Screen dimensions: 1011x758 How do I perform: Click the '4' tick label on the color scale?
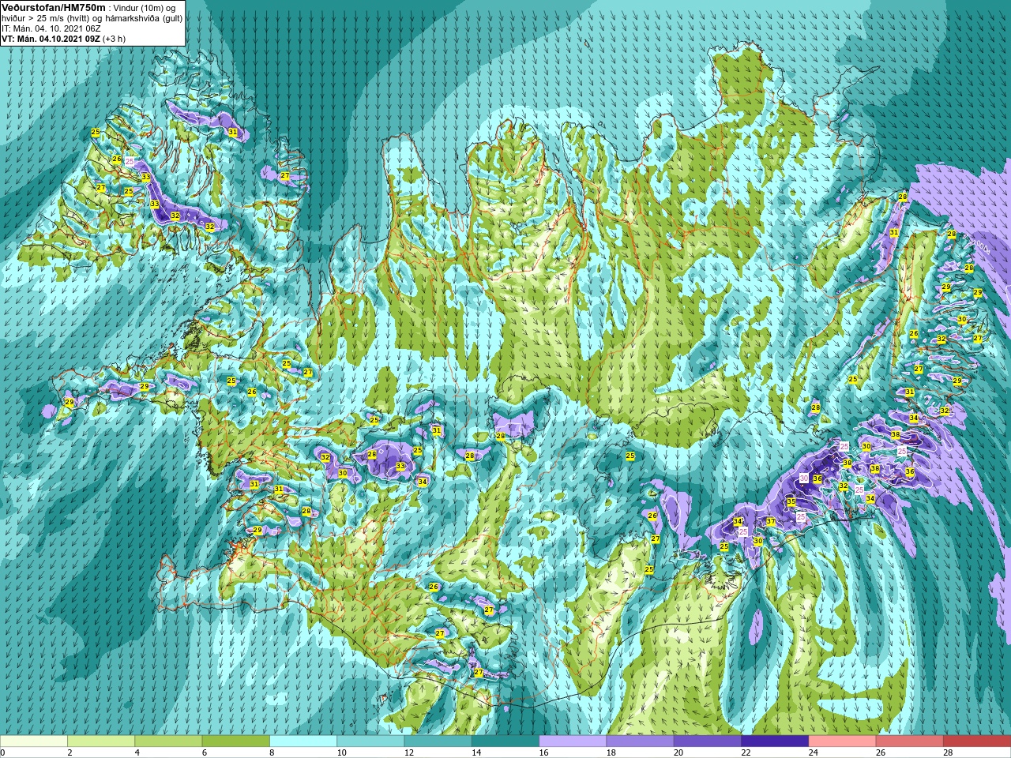tap(137, 752)
